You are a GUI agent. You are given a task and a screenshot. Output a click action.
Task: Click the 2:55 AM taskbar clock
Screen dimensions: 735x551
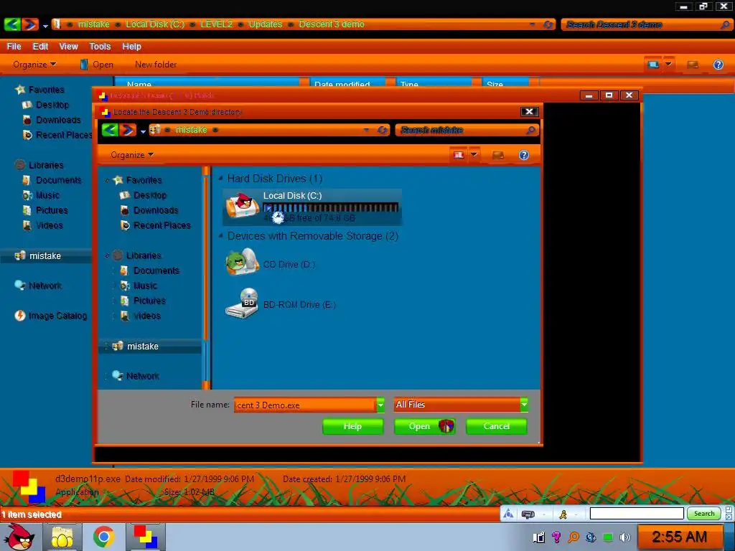679,537
